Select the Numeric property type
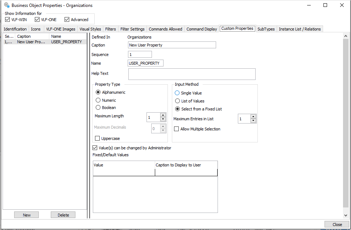Viewport: 351px width, 230px height. [x=98, y=100]
